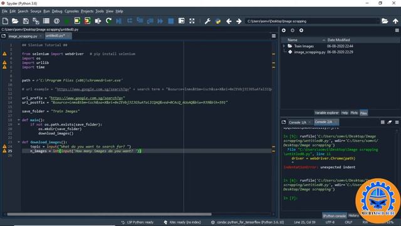Open Preferences with the wrench icon

pyautogui.click(x=207, y=21)
